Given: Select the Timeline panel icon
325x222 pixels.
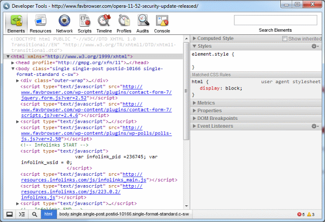Looking at the screenshot, I should (104, 23).
